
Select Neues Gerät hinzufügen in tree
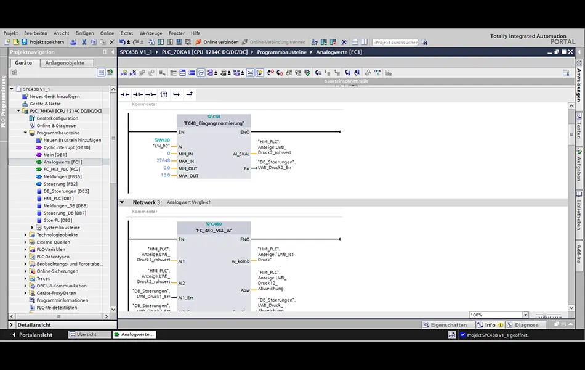pos(55,96)
